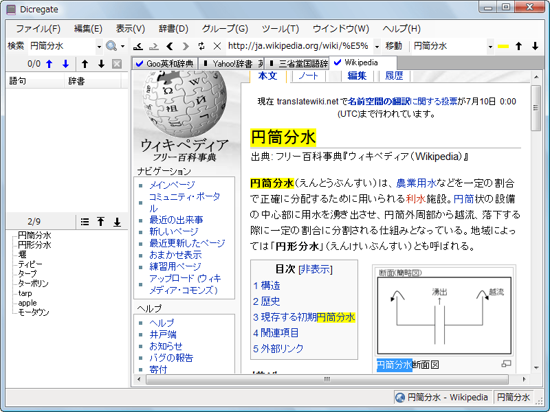This screenshot has width=550, height=412.
Task: Toggle the Goo英和辞典 tab checkmark
Action: point(140,63)
